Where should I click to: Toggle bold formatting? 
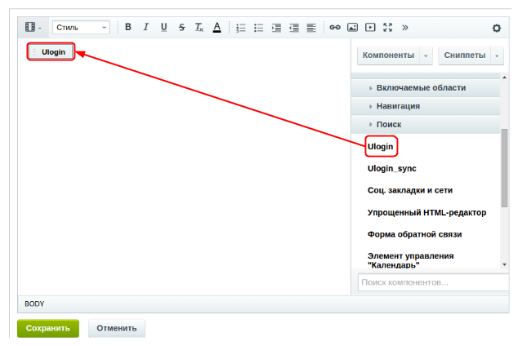pyautogui.click(x=127, y=27)
